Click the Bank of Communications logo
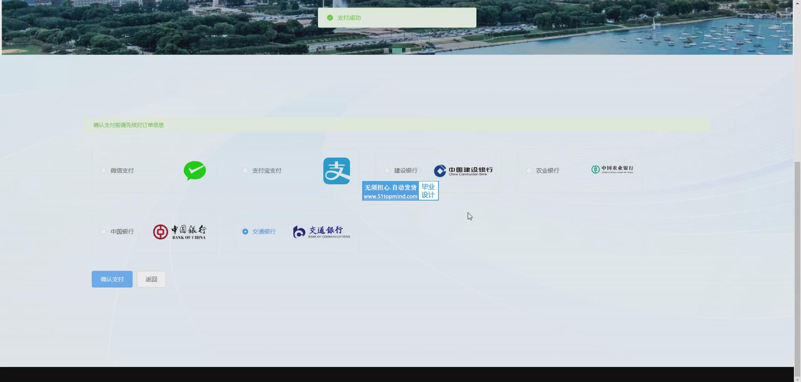Screen dimensions: 801x382 322,232
